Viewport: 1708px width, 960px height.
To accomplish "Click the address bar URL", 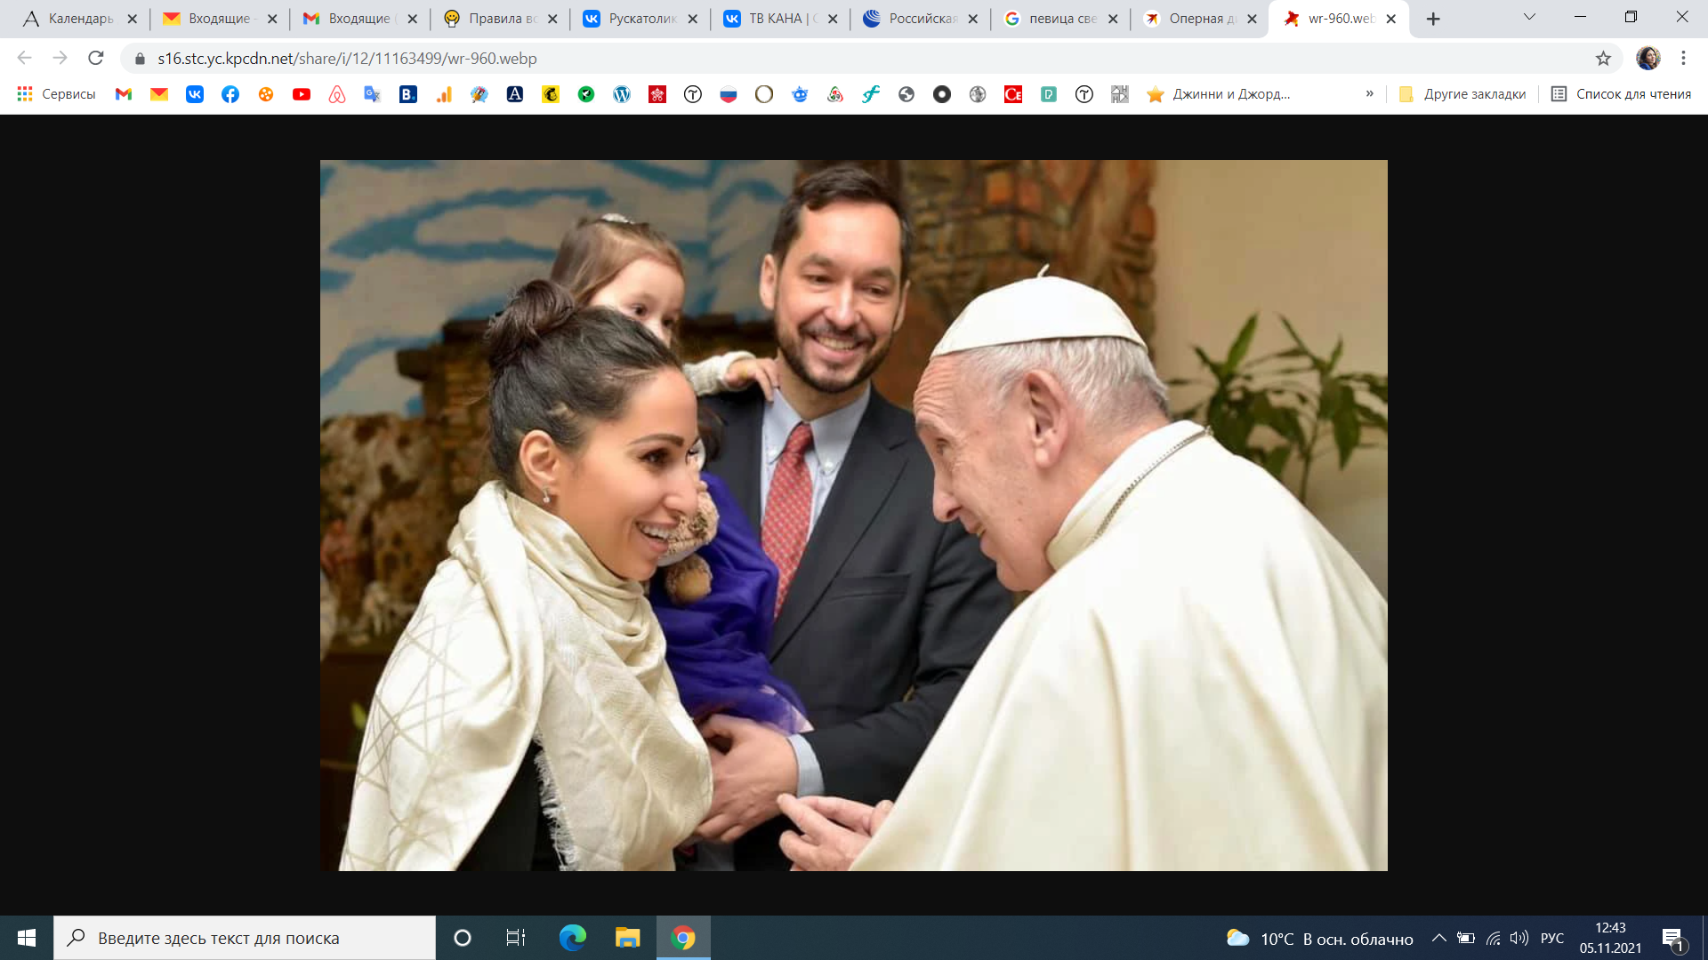I will pyautogui.click(x=347, y=59).
